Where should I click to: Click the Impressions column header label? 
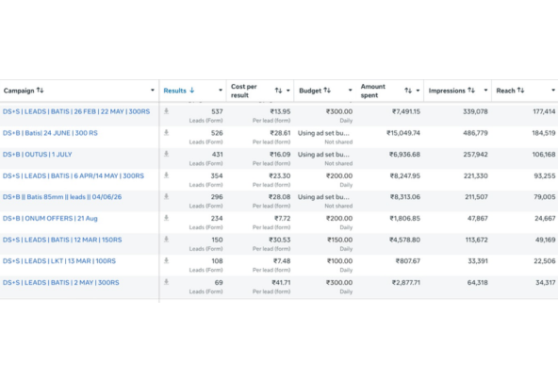pyautogui.click(x=447, y=91)
